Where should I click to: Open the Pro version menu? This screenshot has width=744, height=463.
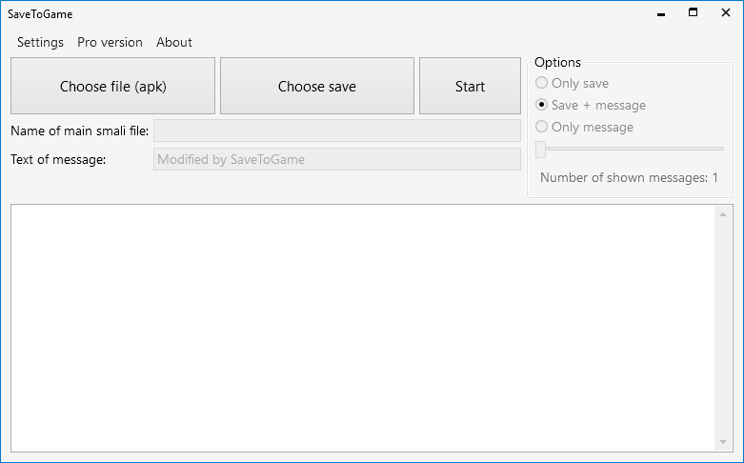[x=110, y=42]
